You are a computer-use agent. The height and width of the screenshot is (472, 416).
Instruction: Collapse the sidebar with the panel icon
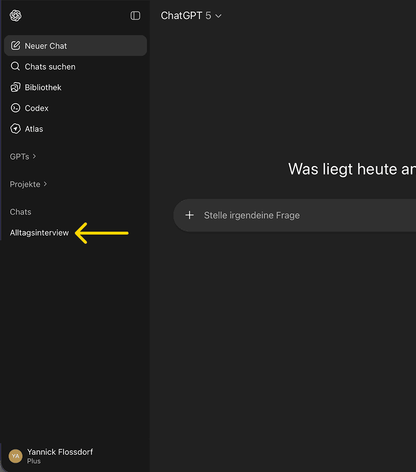135,16
